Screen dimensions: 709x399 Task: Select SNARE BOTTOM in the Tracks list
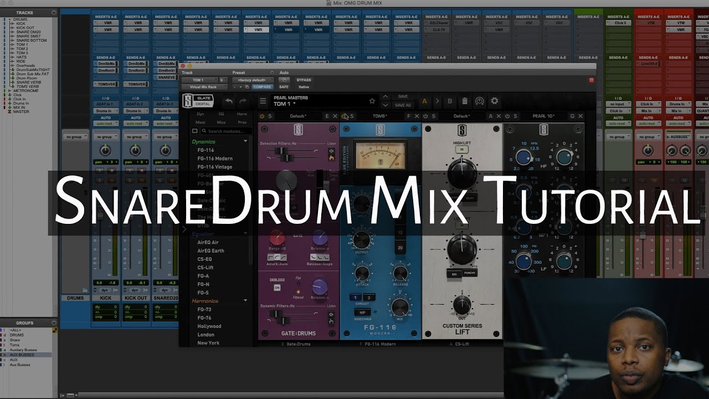coord(32,40)
